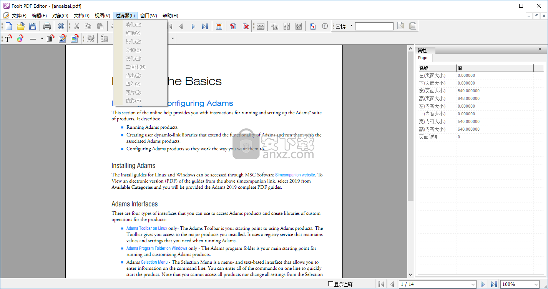Save the document with the floppy disk icon
548x289 pixels.
click(x=33, y=26)
